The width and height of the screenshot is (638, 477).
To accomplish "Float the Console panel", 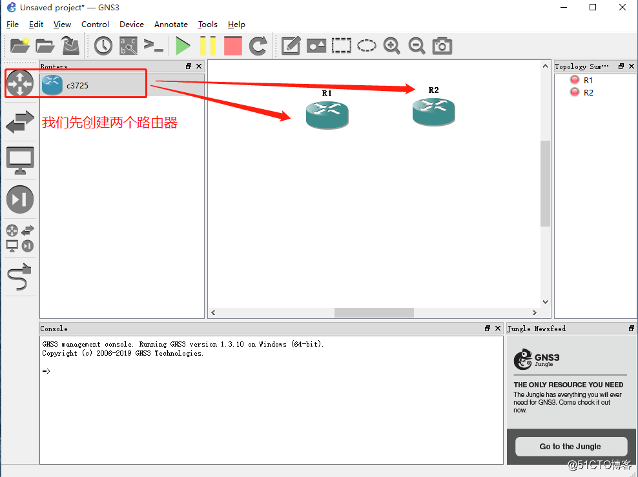I will pos(488,328).
